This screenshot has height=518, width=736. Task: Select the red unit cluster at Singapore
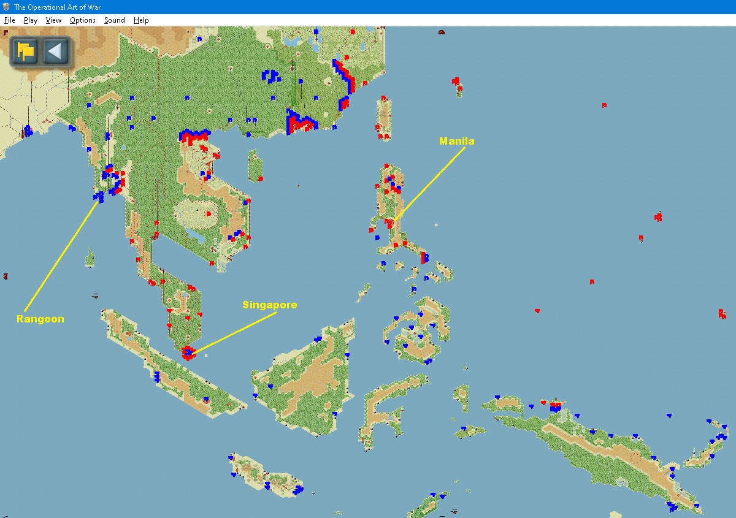[188, 352]
